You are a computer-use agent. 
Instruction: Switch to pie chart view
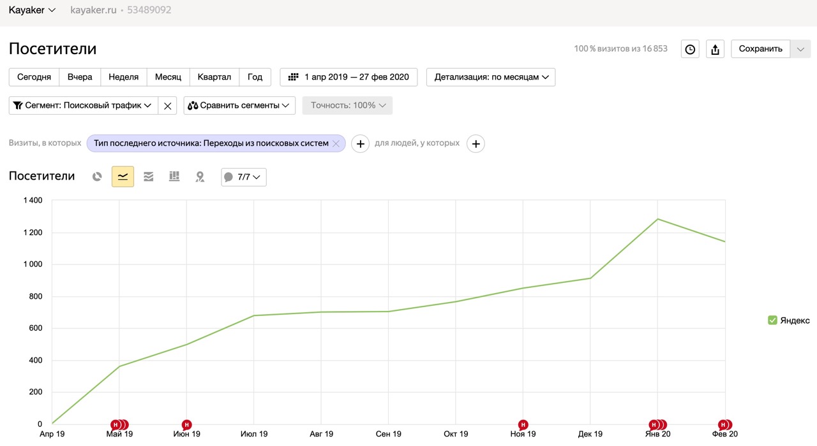97,176
